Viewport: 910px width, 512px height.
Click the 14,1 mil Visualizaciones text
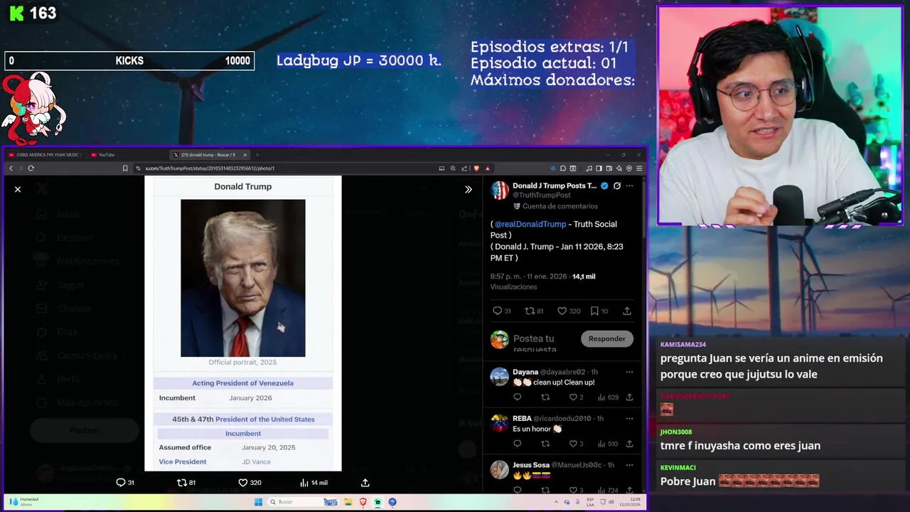pos(542,281)
